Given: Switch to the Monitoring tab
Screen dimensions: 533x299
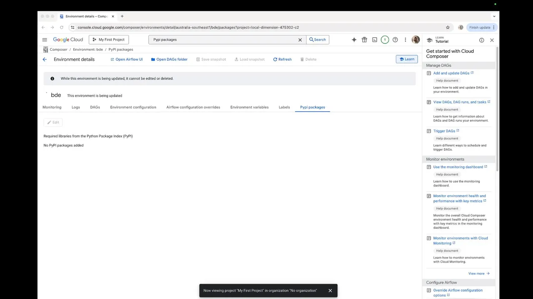Looking at the screenshot, I should [x=52, y=107].
